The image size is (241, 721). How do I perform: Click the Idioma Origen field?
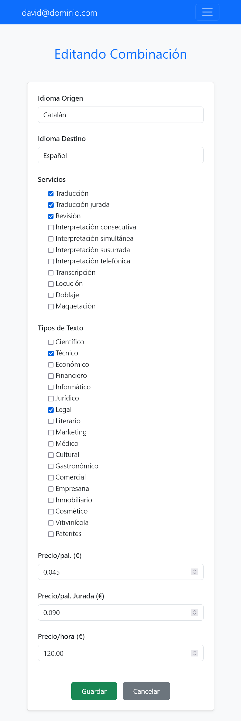[x=120, y=115]
